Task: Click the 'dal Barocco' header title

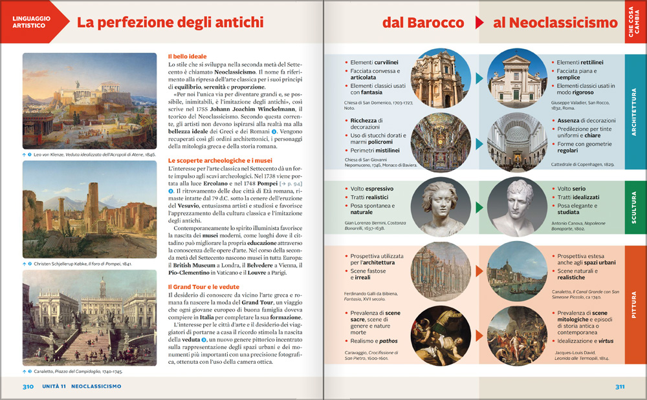Action: click(423, 23)
